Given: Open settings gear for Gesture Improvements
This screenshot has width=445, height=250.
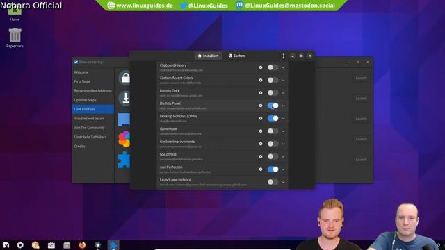Looking at the screenshot, I should click(261, 144).
